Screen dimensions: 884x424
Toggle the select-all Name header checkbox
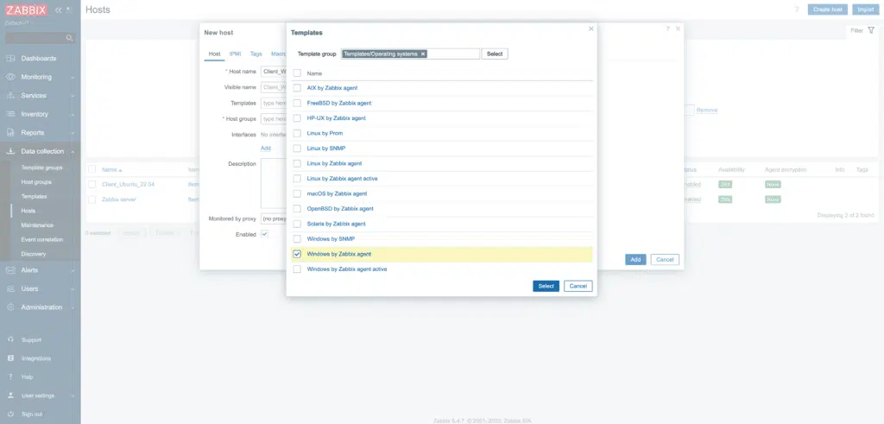pyautogui.click(x=297, y=73)
